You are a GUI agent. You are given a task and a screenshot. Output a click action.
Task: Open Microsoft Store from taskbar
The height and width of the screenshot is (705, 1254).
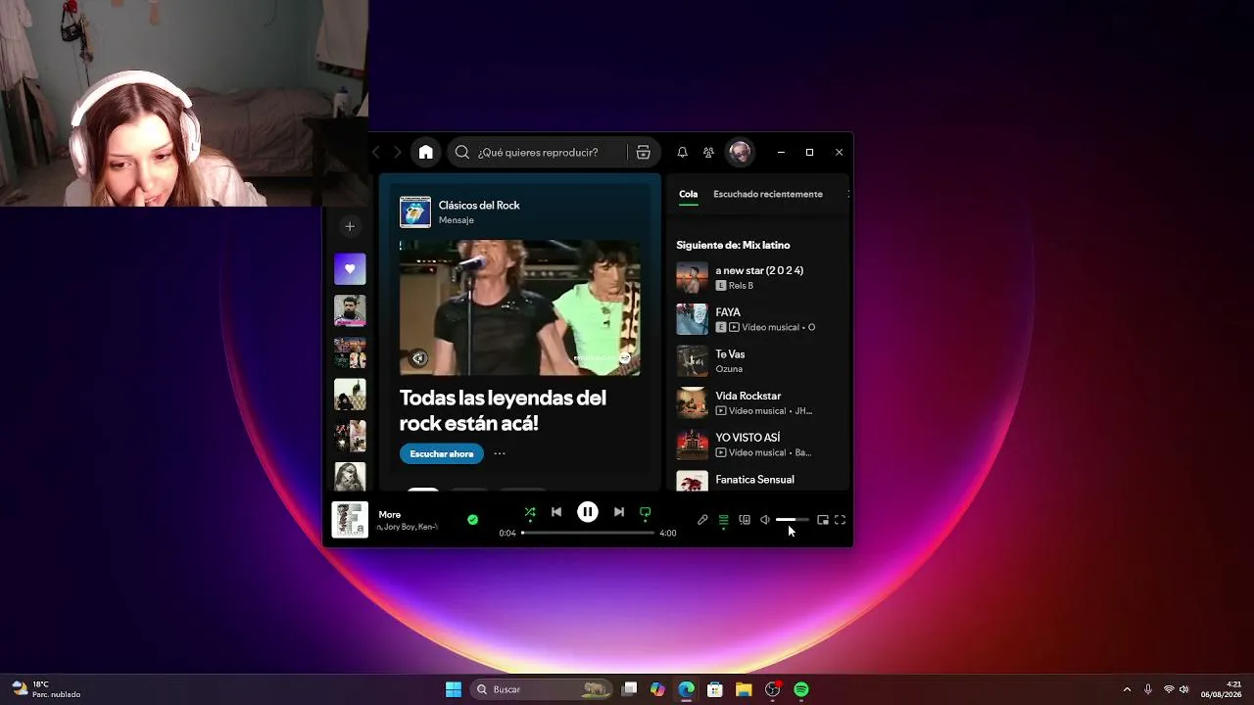(x=715, y=689)
